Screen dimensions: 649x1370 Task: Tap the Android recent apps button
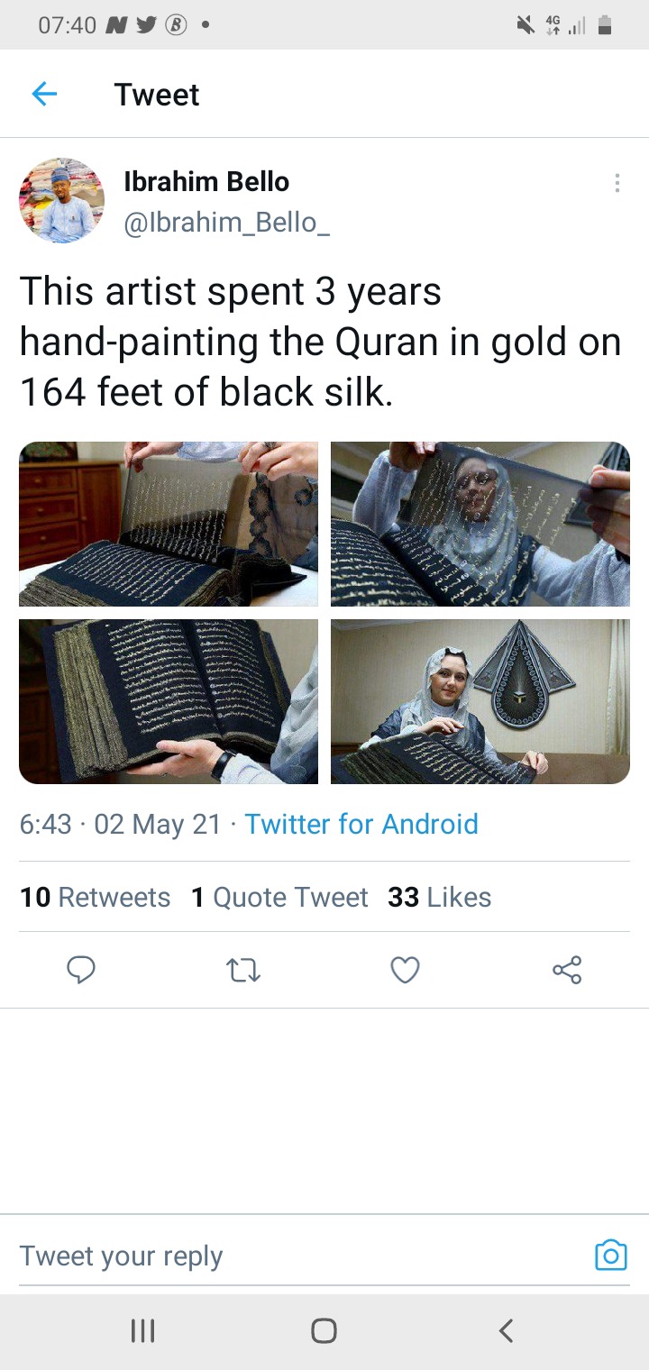142,1330
